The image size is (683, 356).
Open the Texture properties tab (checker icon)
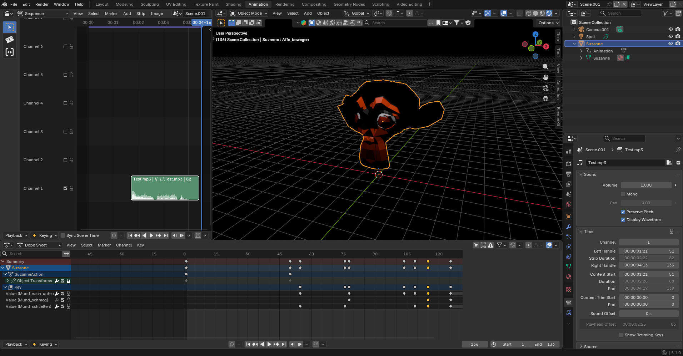coord(569,290)
